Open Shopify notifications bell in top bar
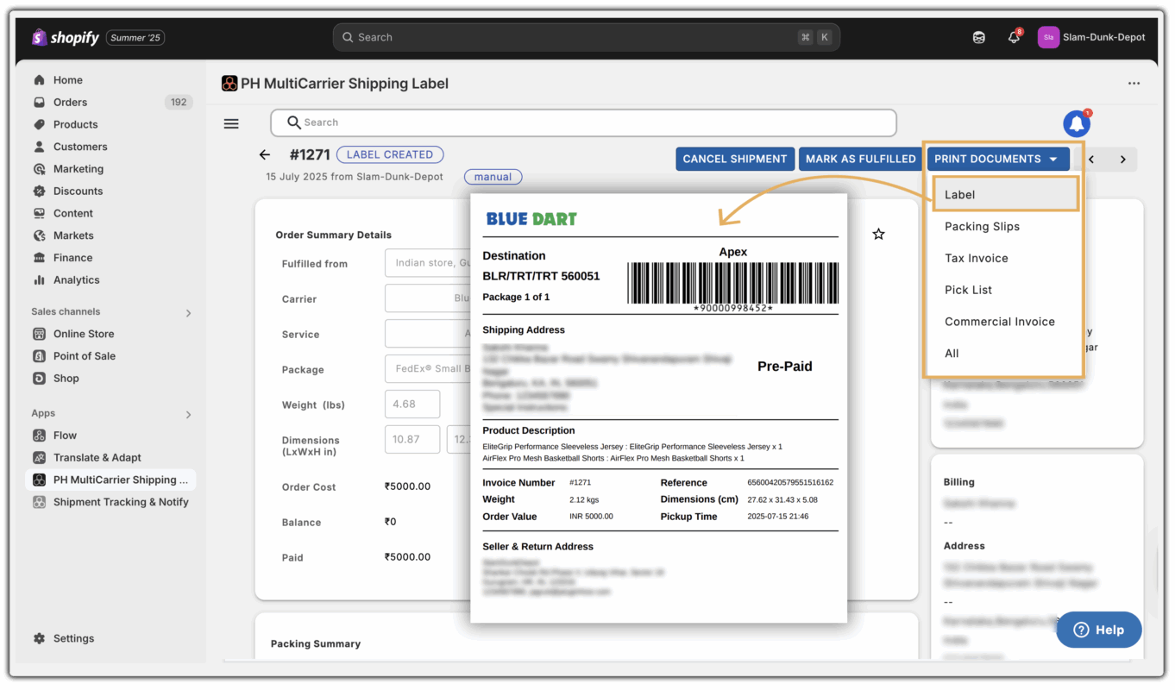 click(x=1015, y=37)
